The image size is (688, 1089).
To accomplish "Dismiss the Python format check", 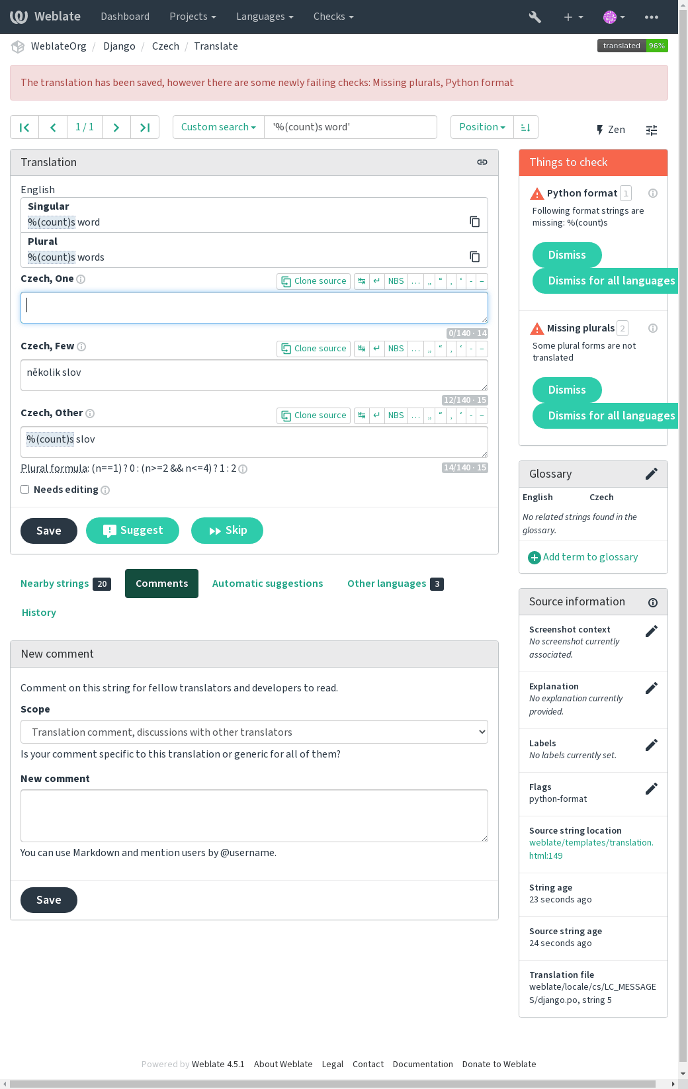I will [x=567, y=255].
